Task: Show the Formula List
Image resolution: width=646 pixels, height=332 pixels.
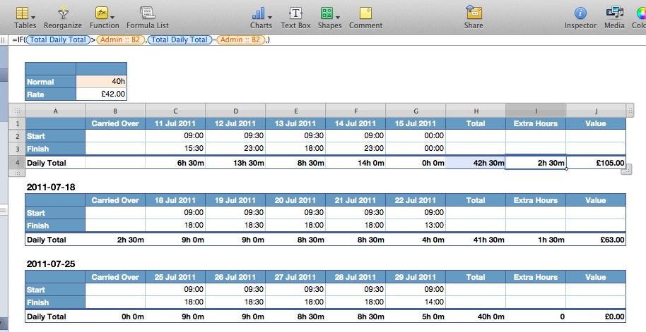Action: (x=147, y=13)
